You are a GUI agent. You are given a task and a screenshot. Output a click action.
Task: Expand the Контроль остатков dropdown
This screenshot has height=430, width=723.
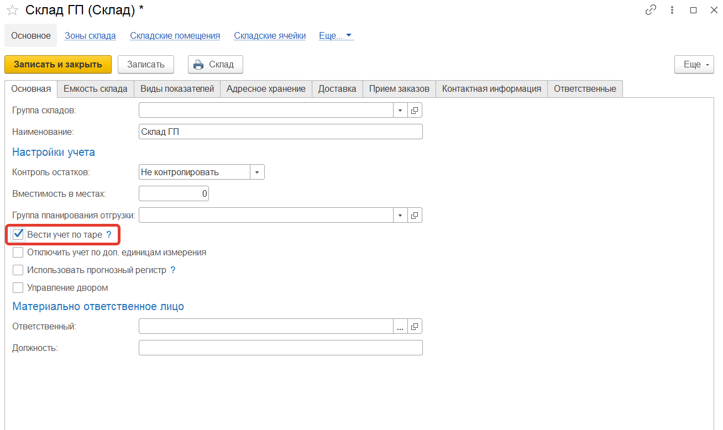257,172
